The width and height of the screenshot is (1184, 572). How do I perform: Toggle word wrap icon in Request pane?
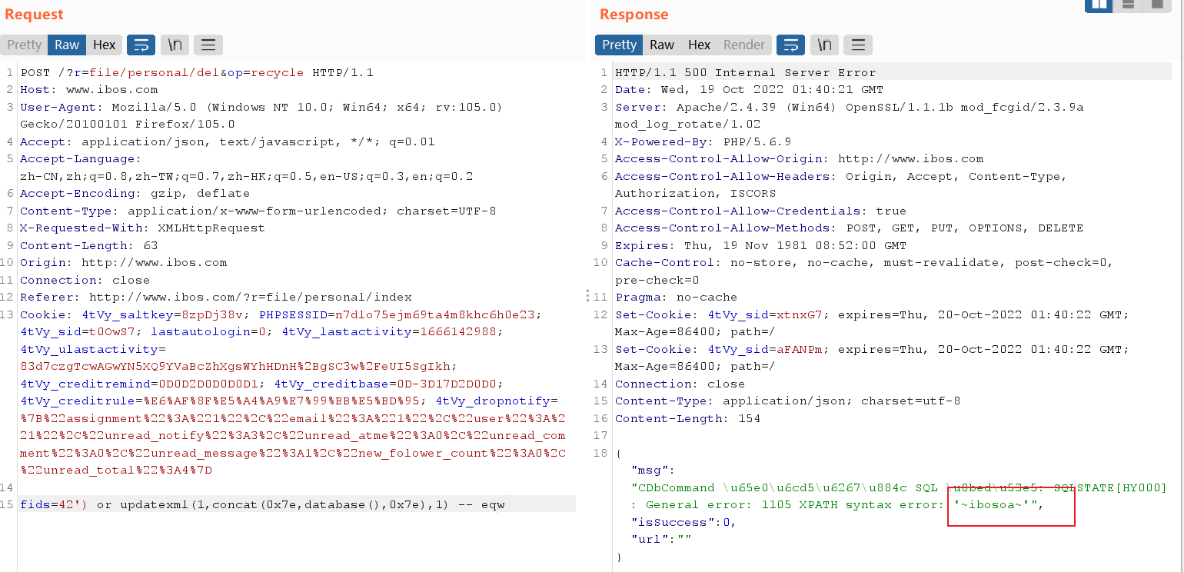pyautogui.click(x=141, y=45)
